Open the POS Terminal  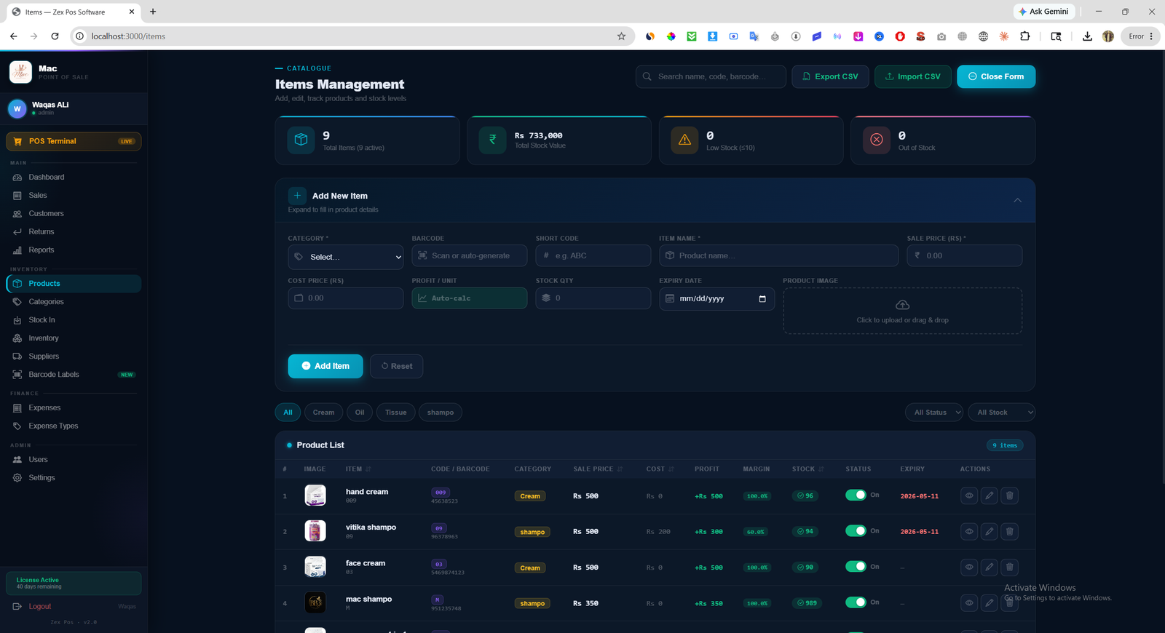[x=74, y=141]
